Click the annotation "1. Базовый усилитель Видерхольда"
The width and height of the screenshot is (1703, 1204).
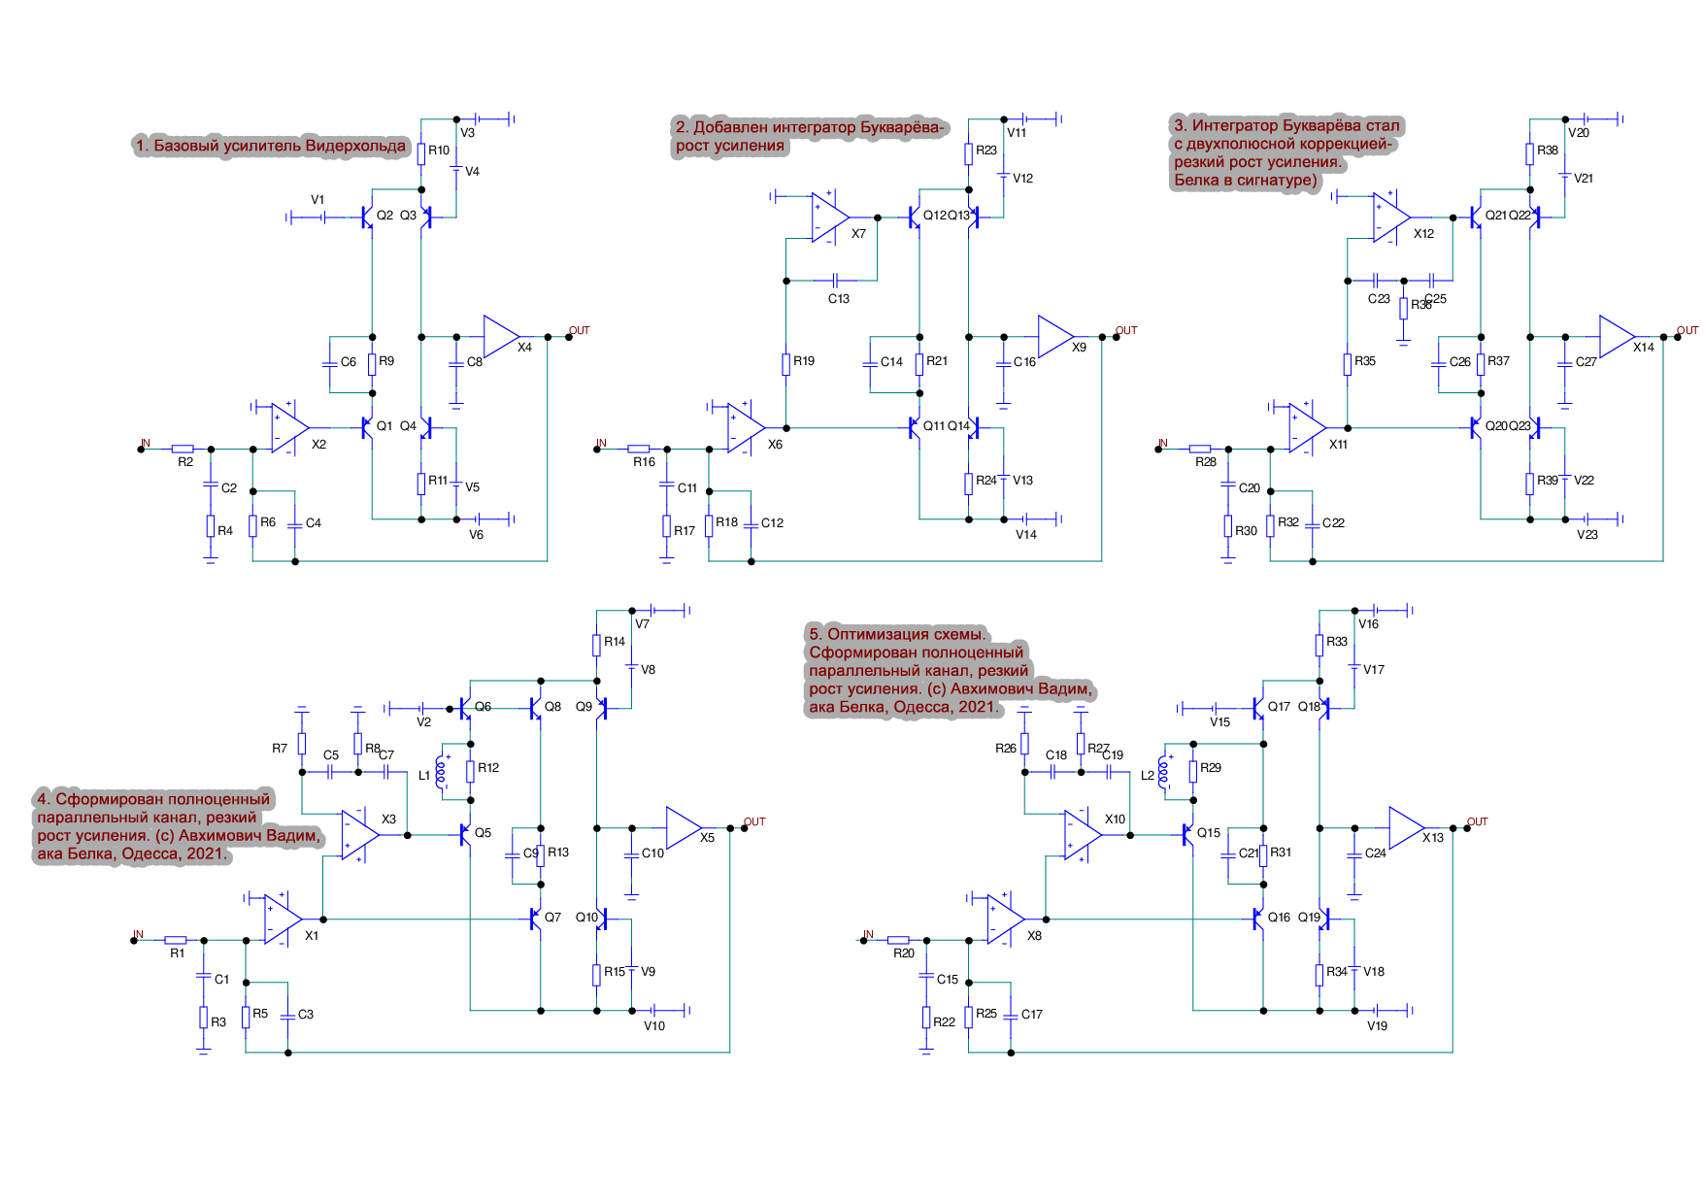click(x=270, y=146)
